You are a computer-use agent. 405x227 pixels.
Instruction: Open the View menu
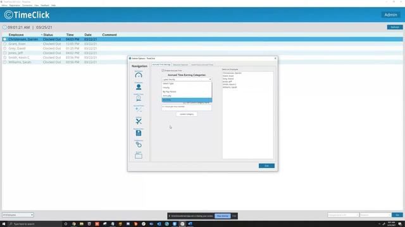[37, 5]
